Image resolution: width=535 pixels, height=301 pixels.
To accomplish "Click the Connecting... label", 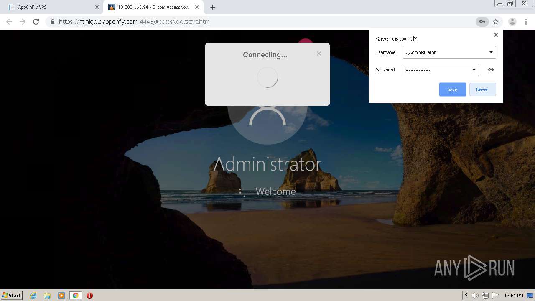I will pyautogui.click(x=265, y=55).
